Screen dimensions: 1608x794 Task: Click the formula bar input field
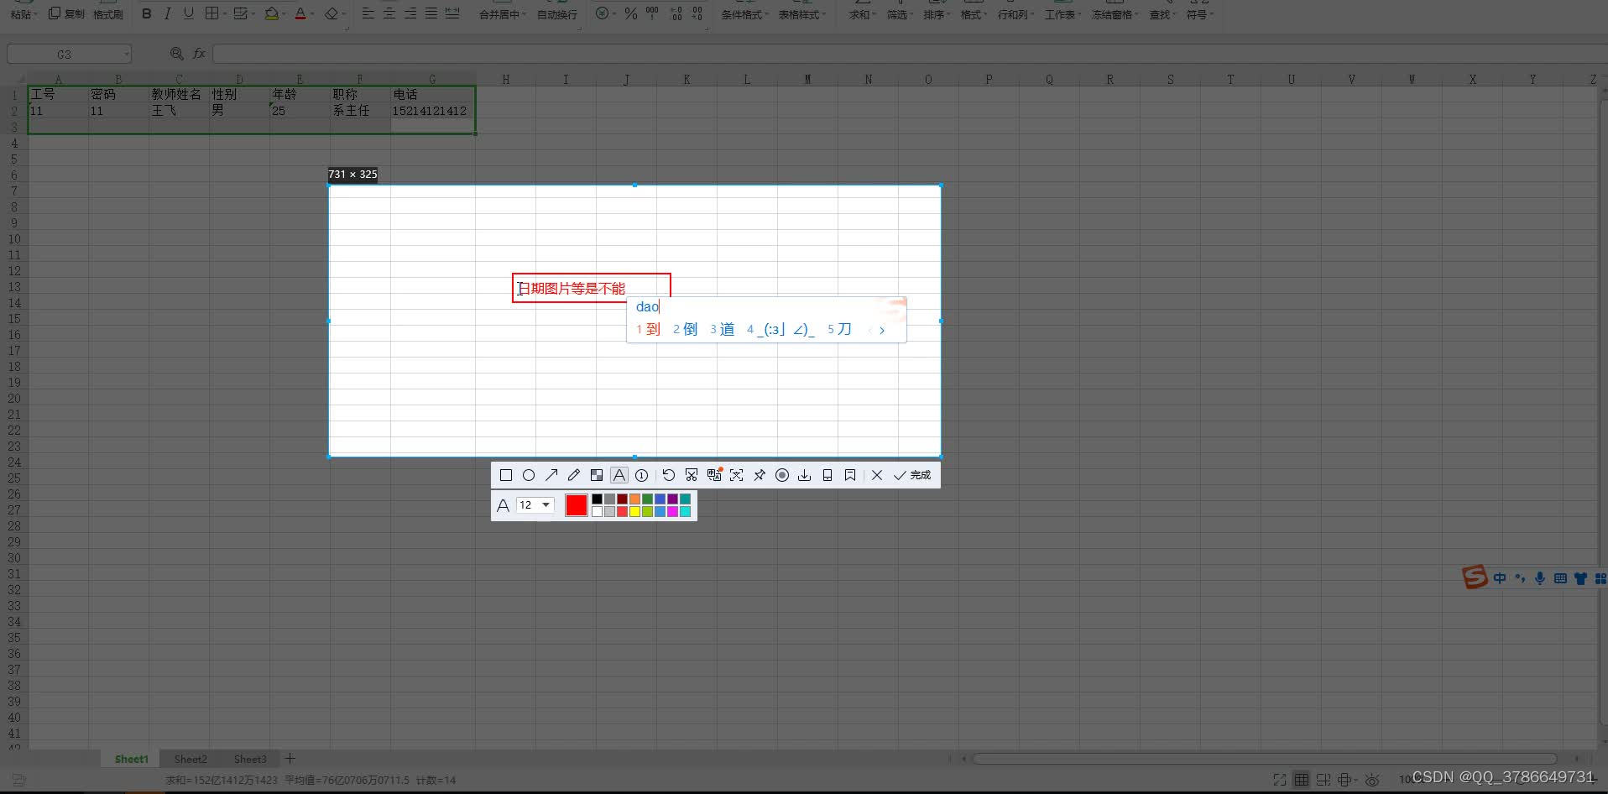[908, 54]
